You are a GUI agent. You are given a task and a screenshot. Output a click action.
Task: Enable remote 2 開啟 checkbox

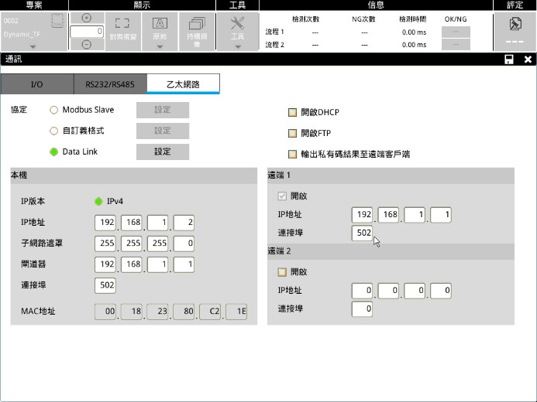(282, 272)
